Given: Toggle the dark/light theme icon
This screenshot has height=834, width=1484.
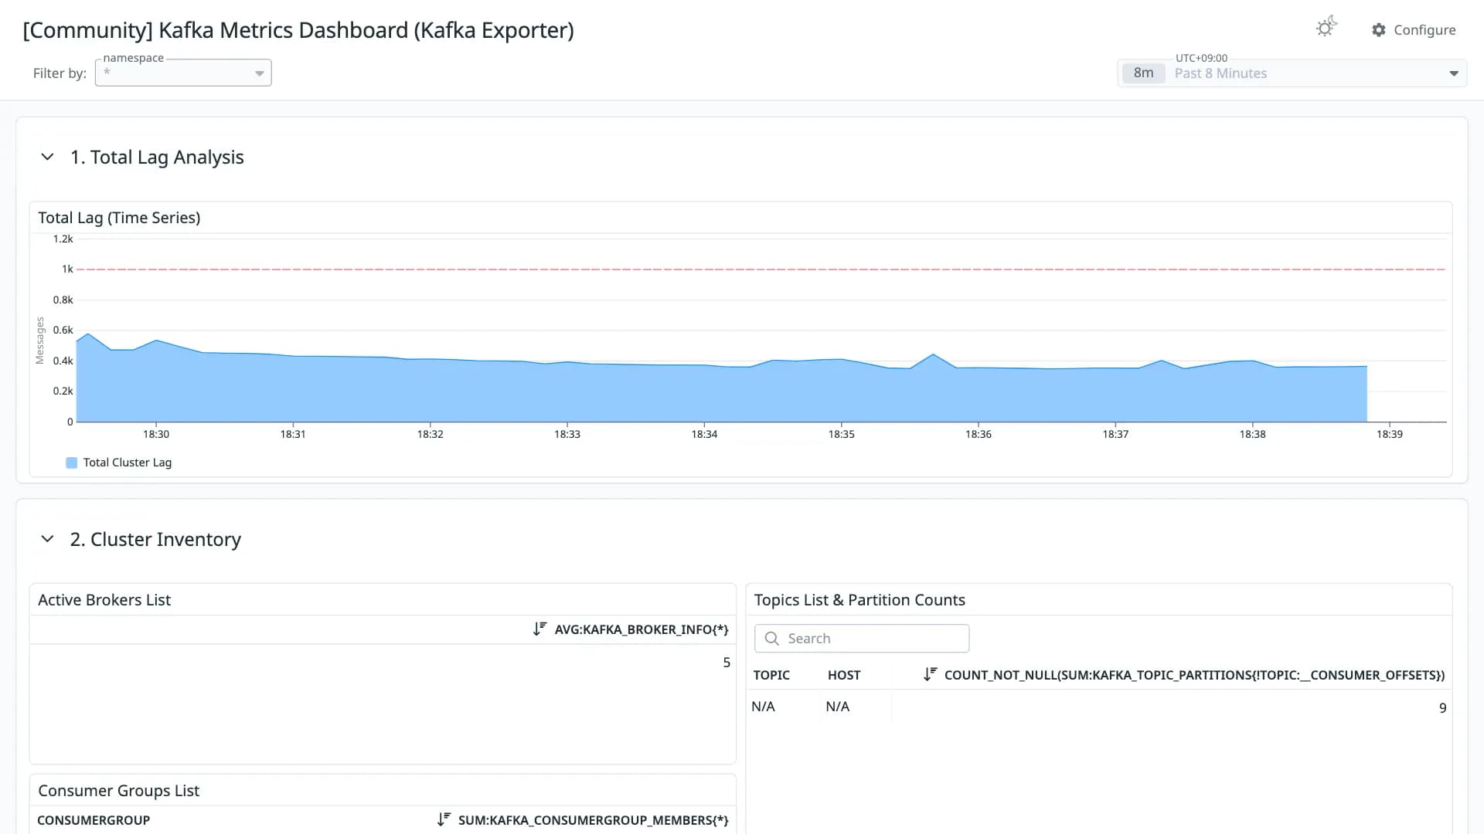Looking at the screenshot, I should point(1326,28).
